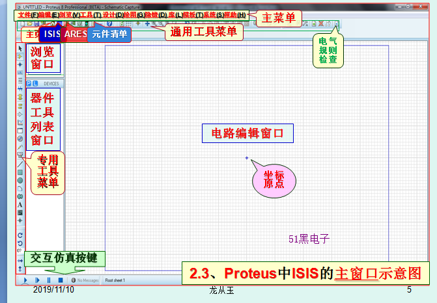Select the Junction Dot tool
This screenshot has height=303, width=437.
20,64
